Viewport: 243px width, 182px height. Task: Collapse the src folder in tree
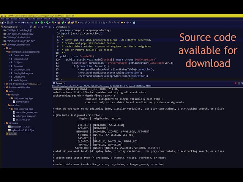pyautogui.click(x=5, y=48)
